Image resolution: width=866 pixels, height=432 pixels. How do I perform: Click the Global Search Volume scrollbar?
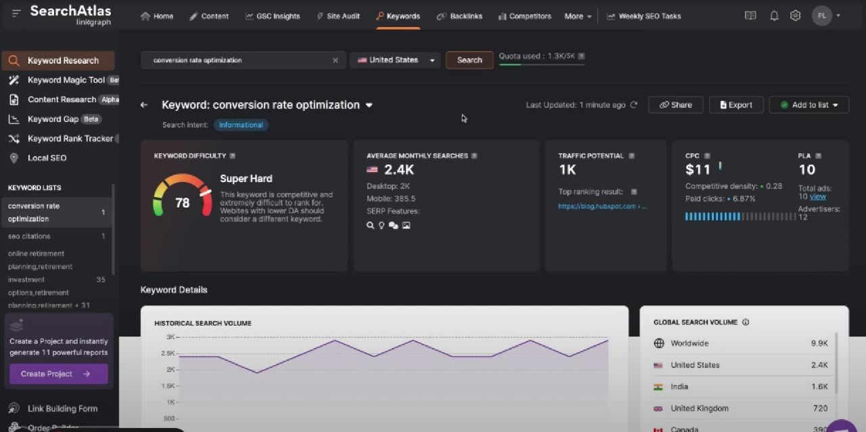pyautogui.click(x=836, y=362)
